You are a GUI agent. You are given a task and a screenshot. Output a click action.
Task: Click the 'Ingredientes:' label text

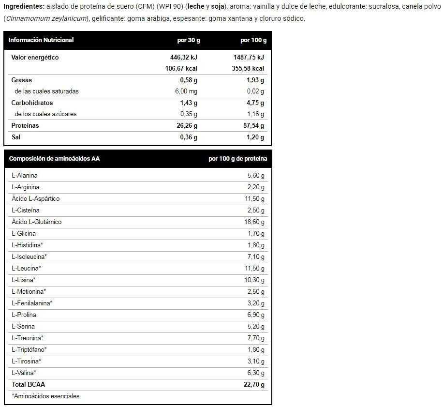(x=24, y=7)
